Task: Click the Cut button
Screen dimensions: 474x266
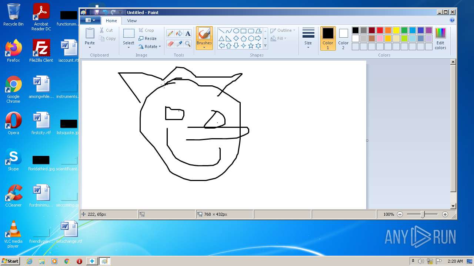Action: [x=106, y=30]
